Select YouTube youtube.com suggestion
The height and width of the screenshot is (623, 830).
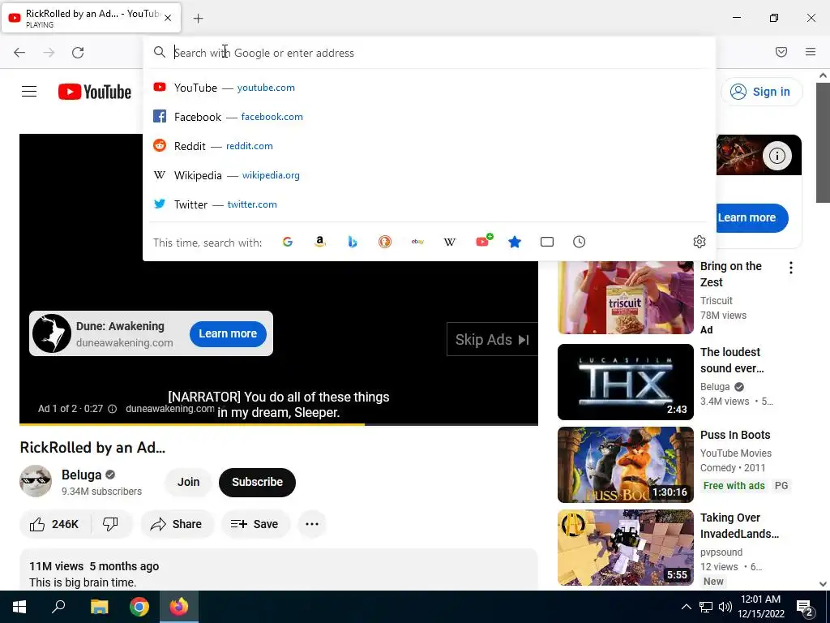pyautogui.click(x=430, y=88)
